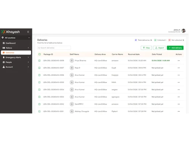Open actions menu for package 0053

click(179, 97)
